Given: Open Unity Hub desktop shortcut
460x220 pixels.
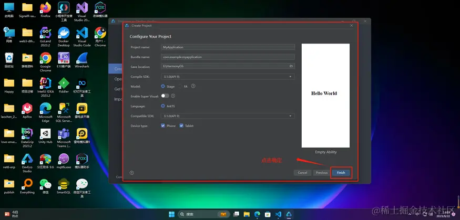Looking at the screenshot, I should click(x=45, y=135).
